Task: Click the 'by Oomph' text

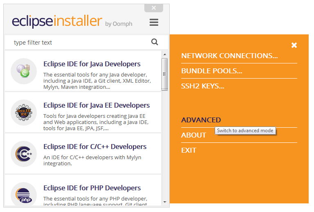Action: tap(119, 24)
